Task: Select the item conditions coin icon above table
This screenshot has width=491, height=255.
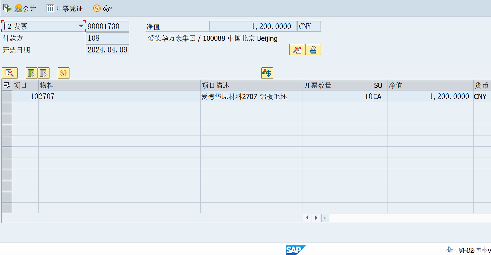Action: pyautogui.click(x=63, y=73)
